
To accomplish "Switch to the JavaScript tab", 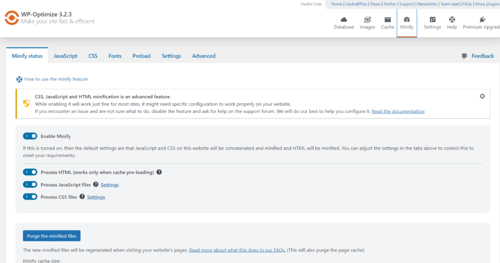I will (x=65, y=56).
